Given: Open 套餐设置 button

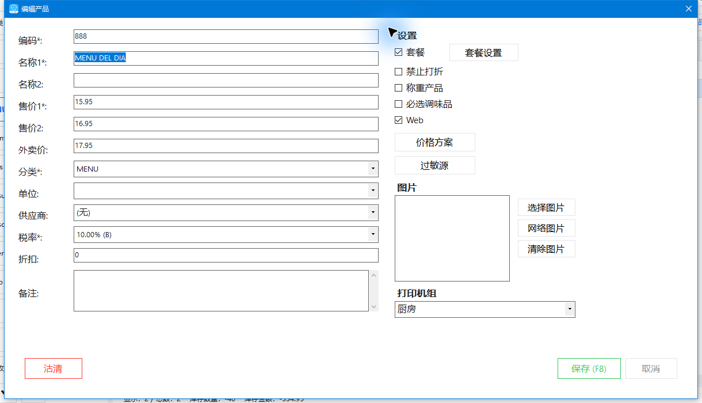Looking at the screenshot, I should coord(484,52).
